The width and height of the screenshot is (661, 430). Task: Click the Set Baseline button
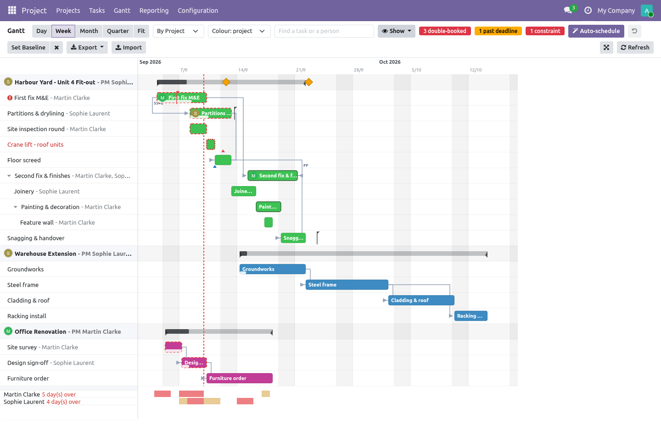[x=28, y=48]
